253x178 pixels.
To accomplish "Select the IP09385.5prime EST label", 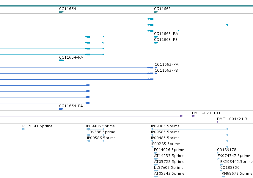I will pyautogui.click(x=165, y=126).
